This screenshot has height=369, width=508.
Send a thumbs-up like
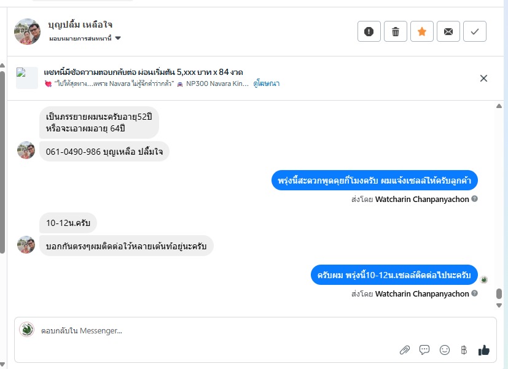(484, 350)
